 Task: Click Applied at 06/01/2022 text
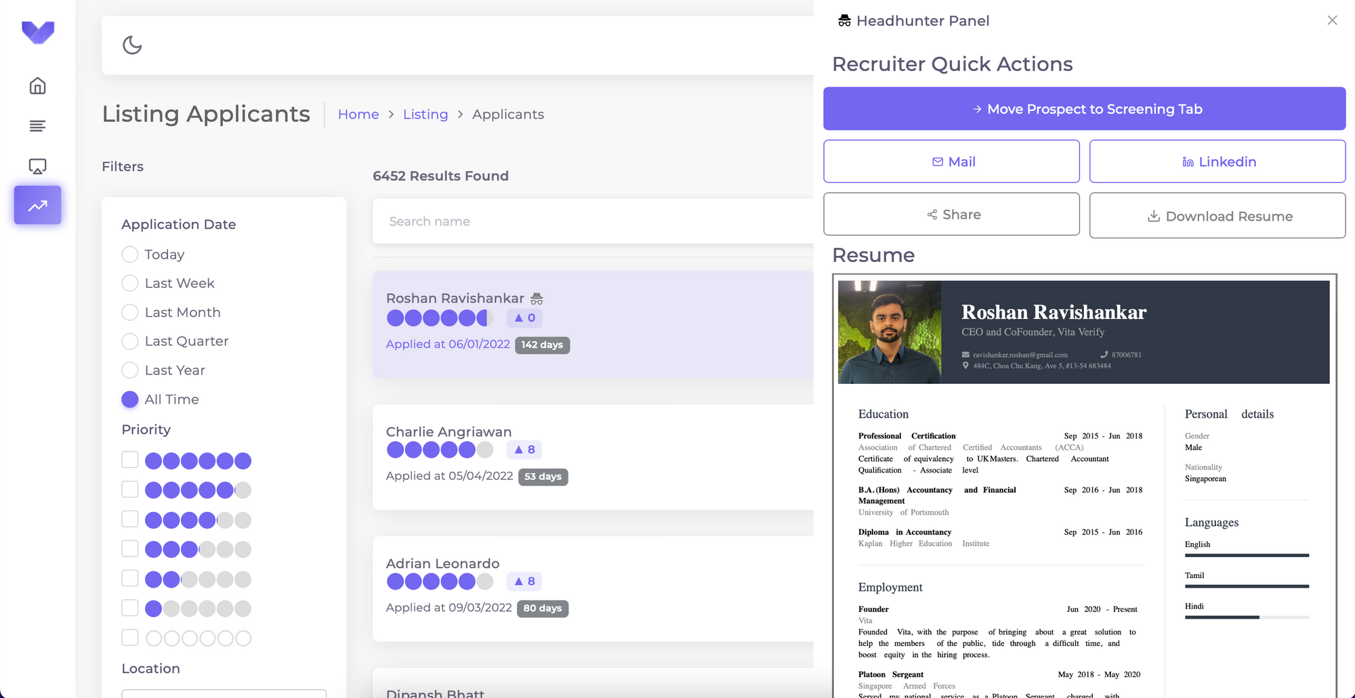pyautogui.click(x=448, y=344)
